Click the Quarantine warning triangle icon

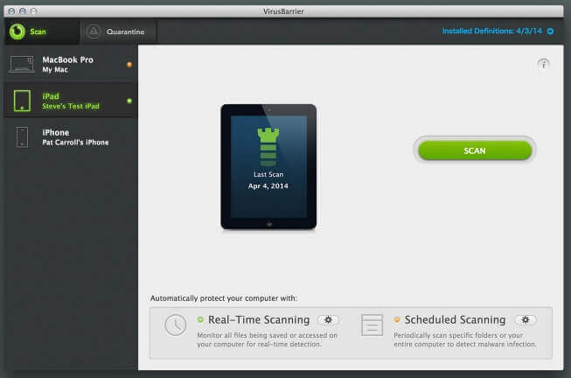click(94, 31)
